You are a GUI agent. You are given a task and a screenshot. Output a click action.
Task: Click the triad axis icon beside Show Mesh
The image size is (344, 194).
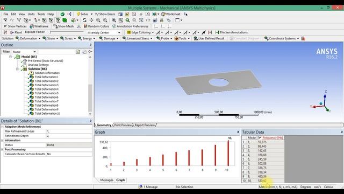pos(79,26)
